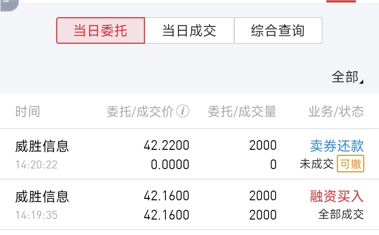This screenshot has height=235, width=379.
Task: Open the 威胜信息 order placed at 14:19:35
Action: (42, 196)
